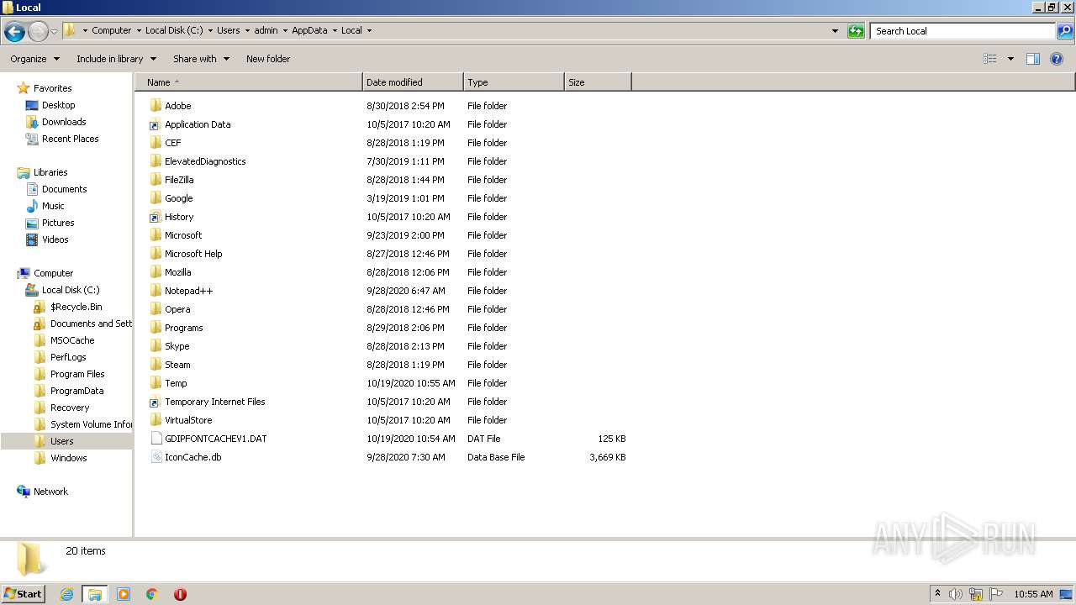Click the taskbar clock showing 10:55 AM
This screenshot has width=1076, height=605.
pyautogui.click(x=1033, y=594)
